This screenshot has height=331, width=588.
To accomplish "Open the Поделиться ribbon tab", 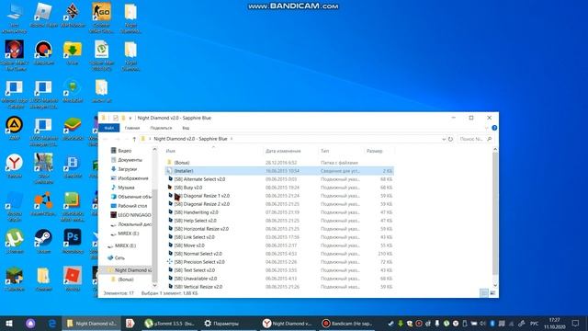I will [x=161, y=128].
